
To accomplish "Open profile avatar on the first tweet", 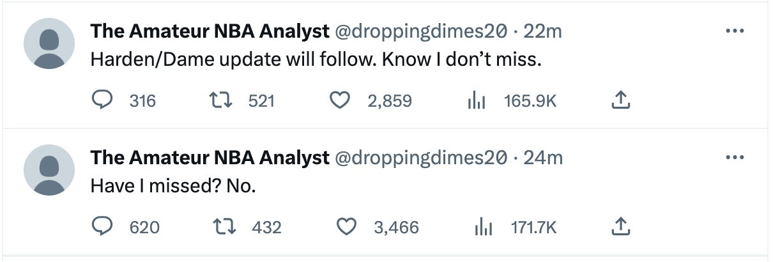I will pyautogui.click(x=49, y=43).
